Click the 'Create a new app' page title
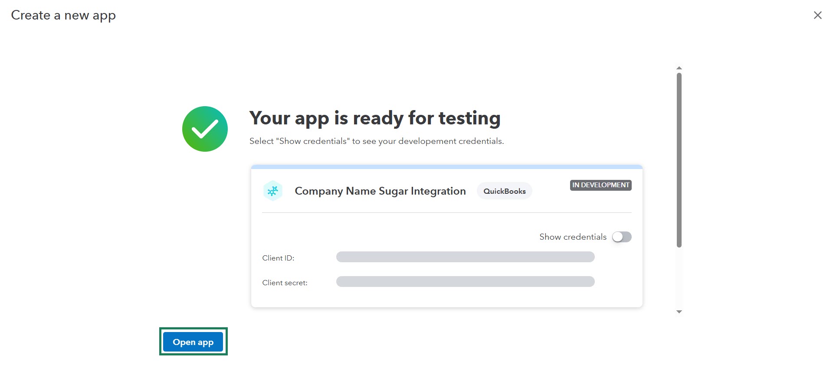The width and height of the screenshot is (833, 381). [63, 15]
